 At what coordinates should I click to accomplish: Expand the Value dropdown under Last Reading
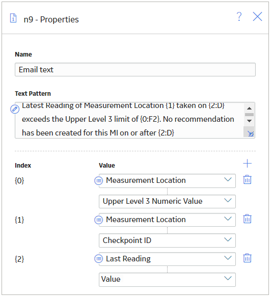167,280
